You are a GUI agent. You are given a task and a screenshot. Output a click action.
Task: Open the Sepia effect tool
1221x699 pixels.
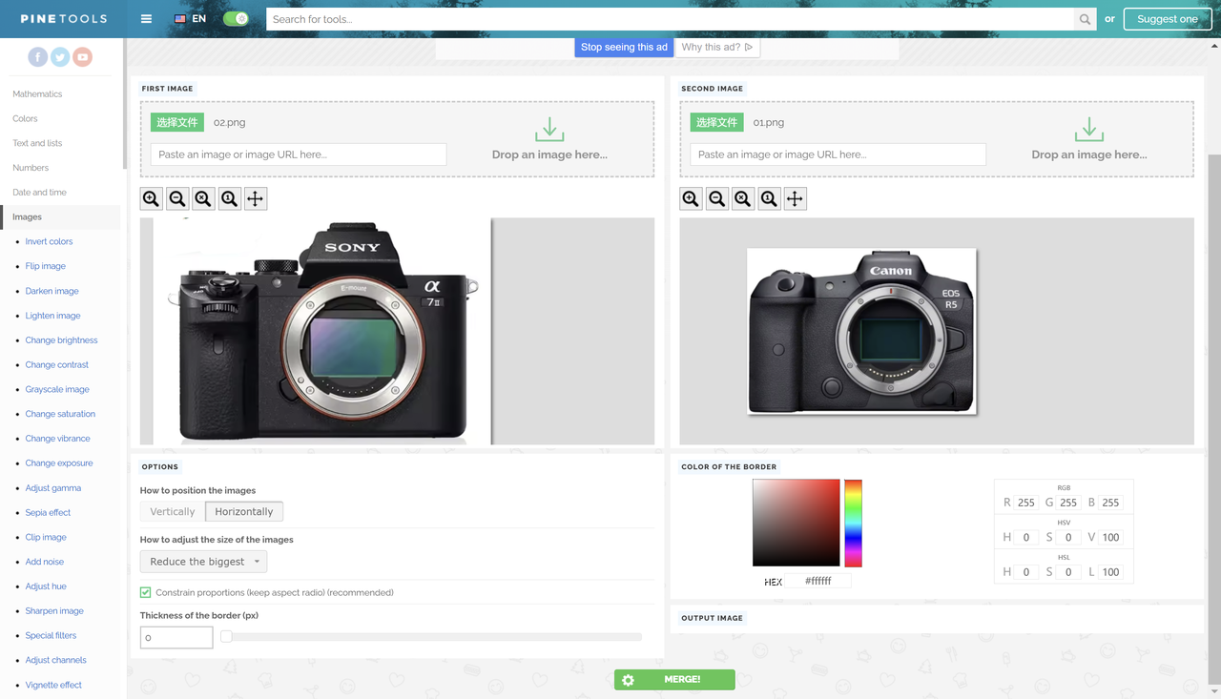[48, 512]
